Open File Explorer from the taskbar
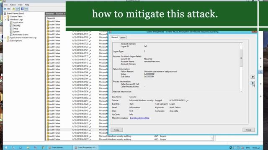Viewport: 268px width, 150px height. 28,147
